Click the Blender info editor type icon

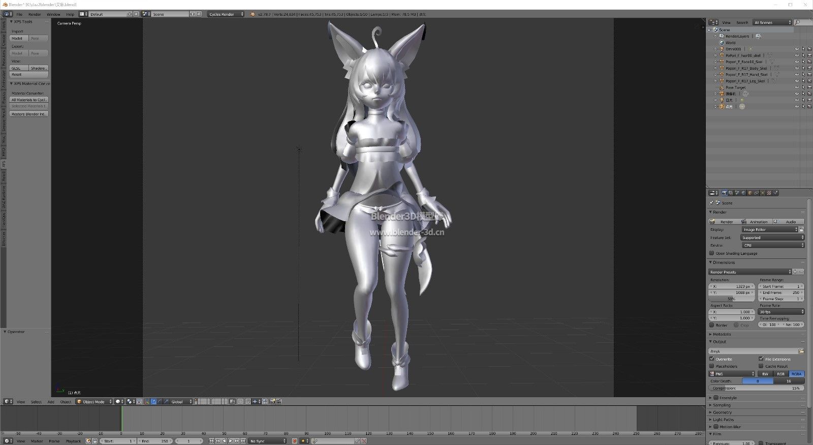[x=6, y=14]
